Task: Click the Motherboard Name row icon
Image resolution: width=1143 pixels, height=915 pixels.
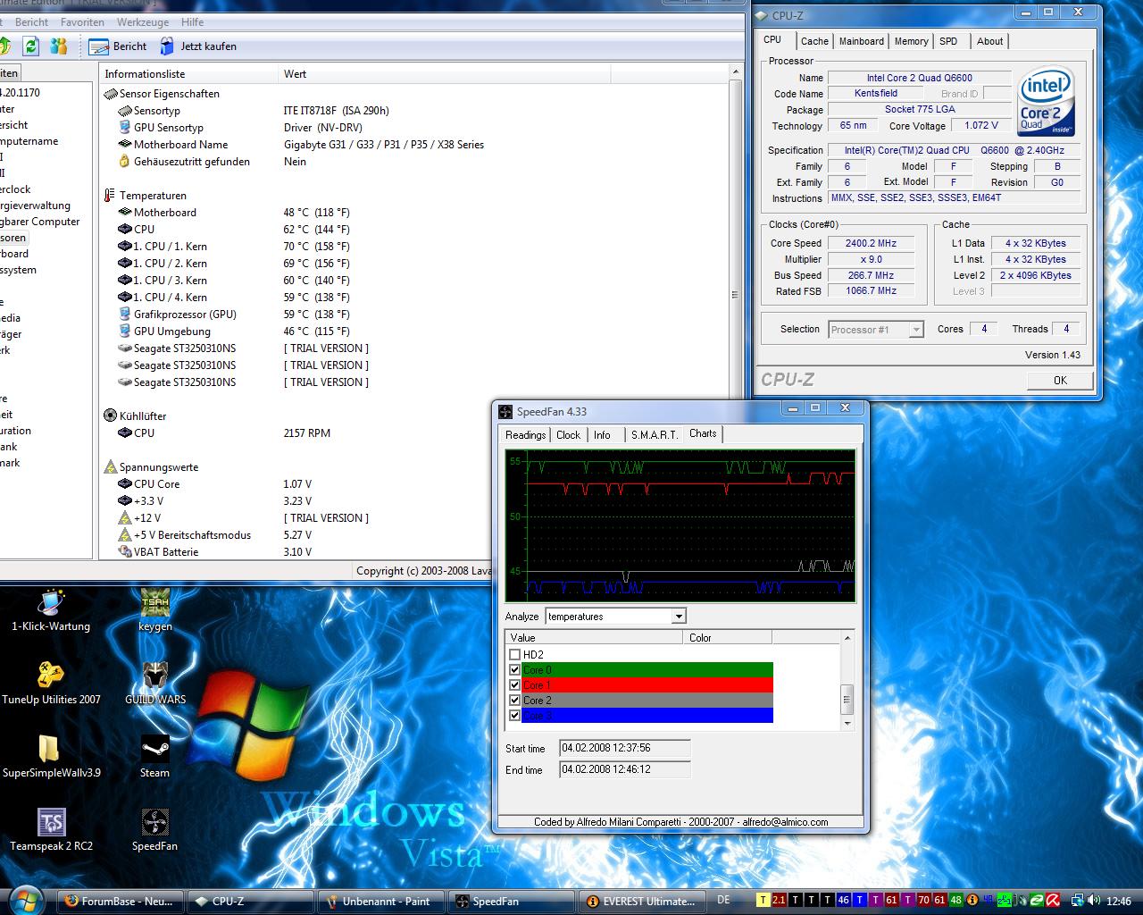Action: pyautogui.click(x=125, y=145)
